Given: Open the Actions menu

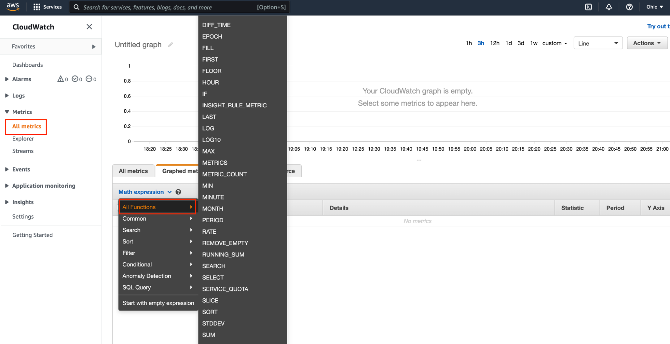Looking at the screenshot, I should click(647, 43).
